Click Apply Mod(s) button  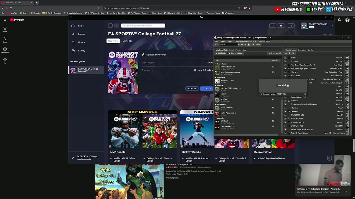coord(275,53)
